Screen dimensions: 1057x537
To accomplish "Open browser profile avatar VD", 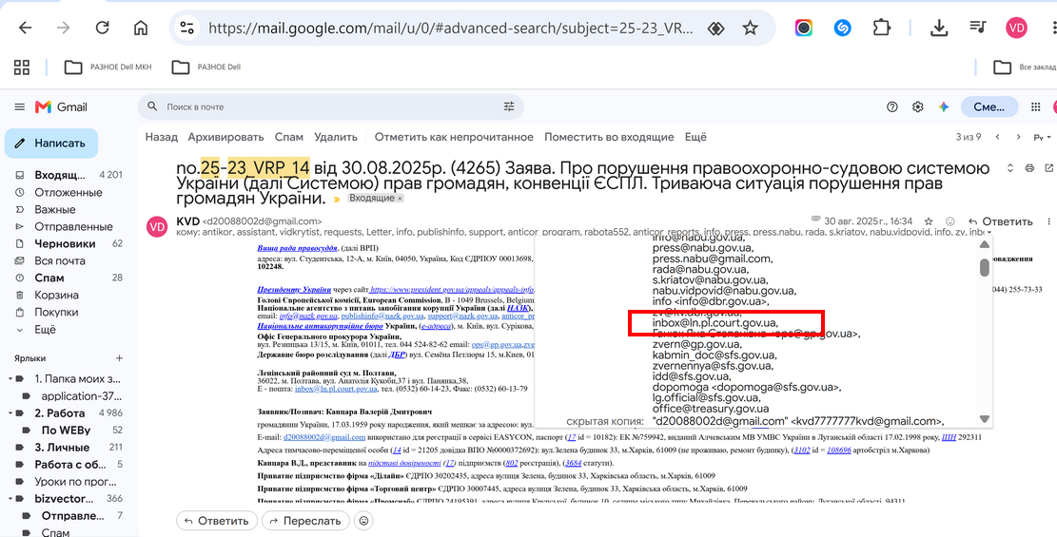I will 1016,28.
